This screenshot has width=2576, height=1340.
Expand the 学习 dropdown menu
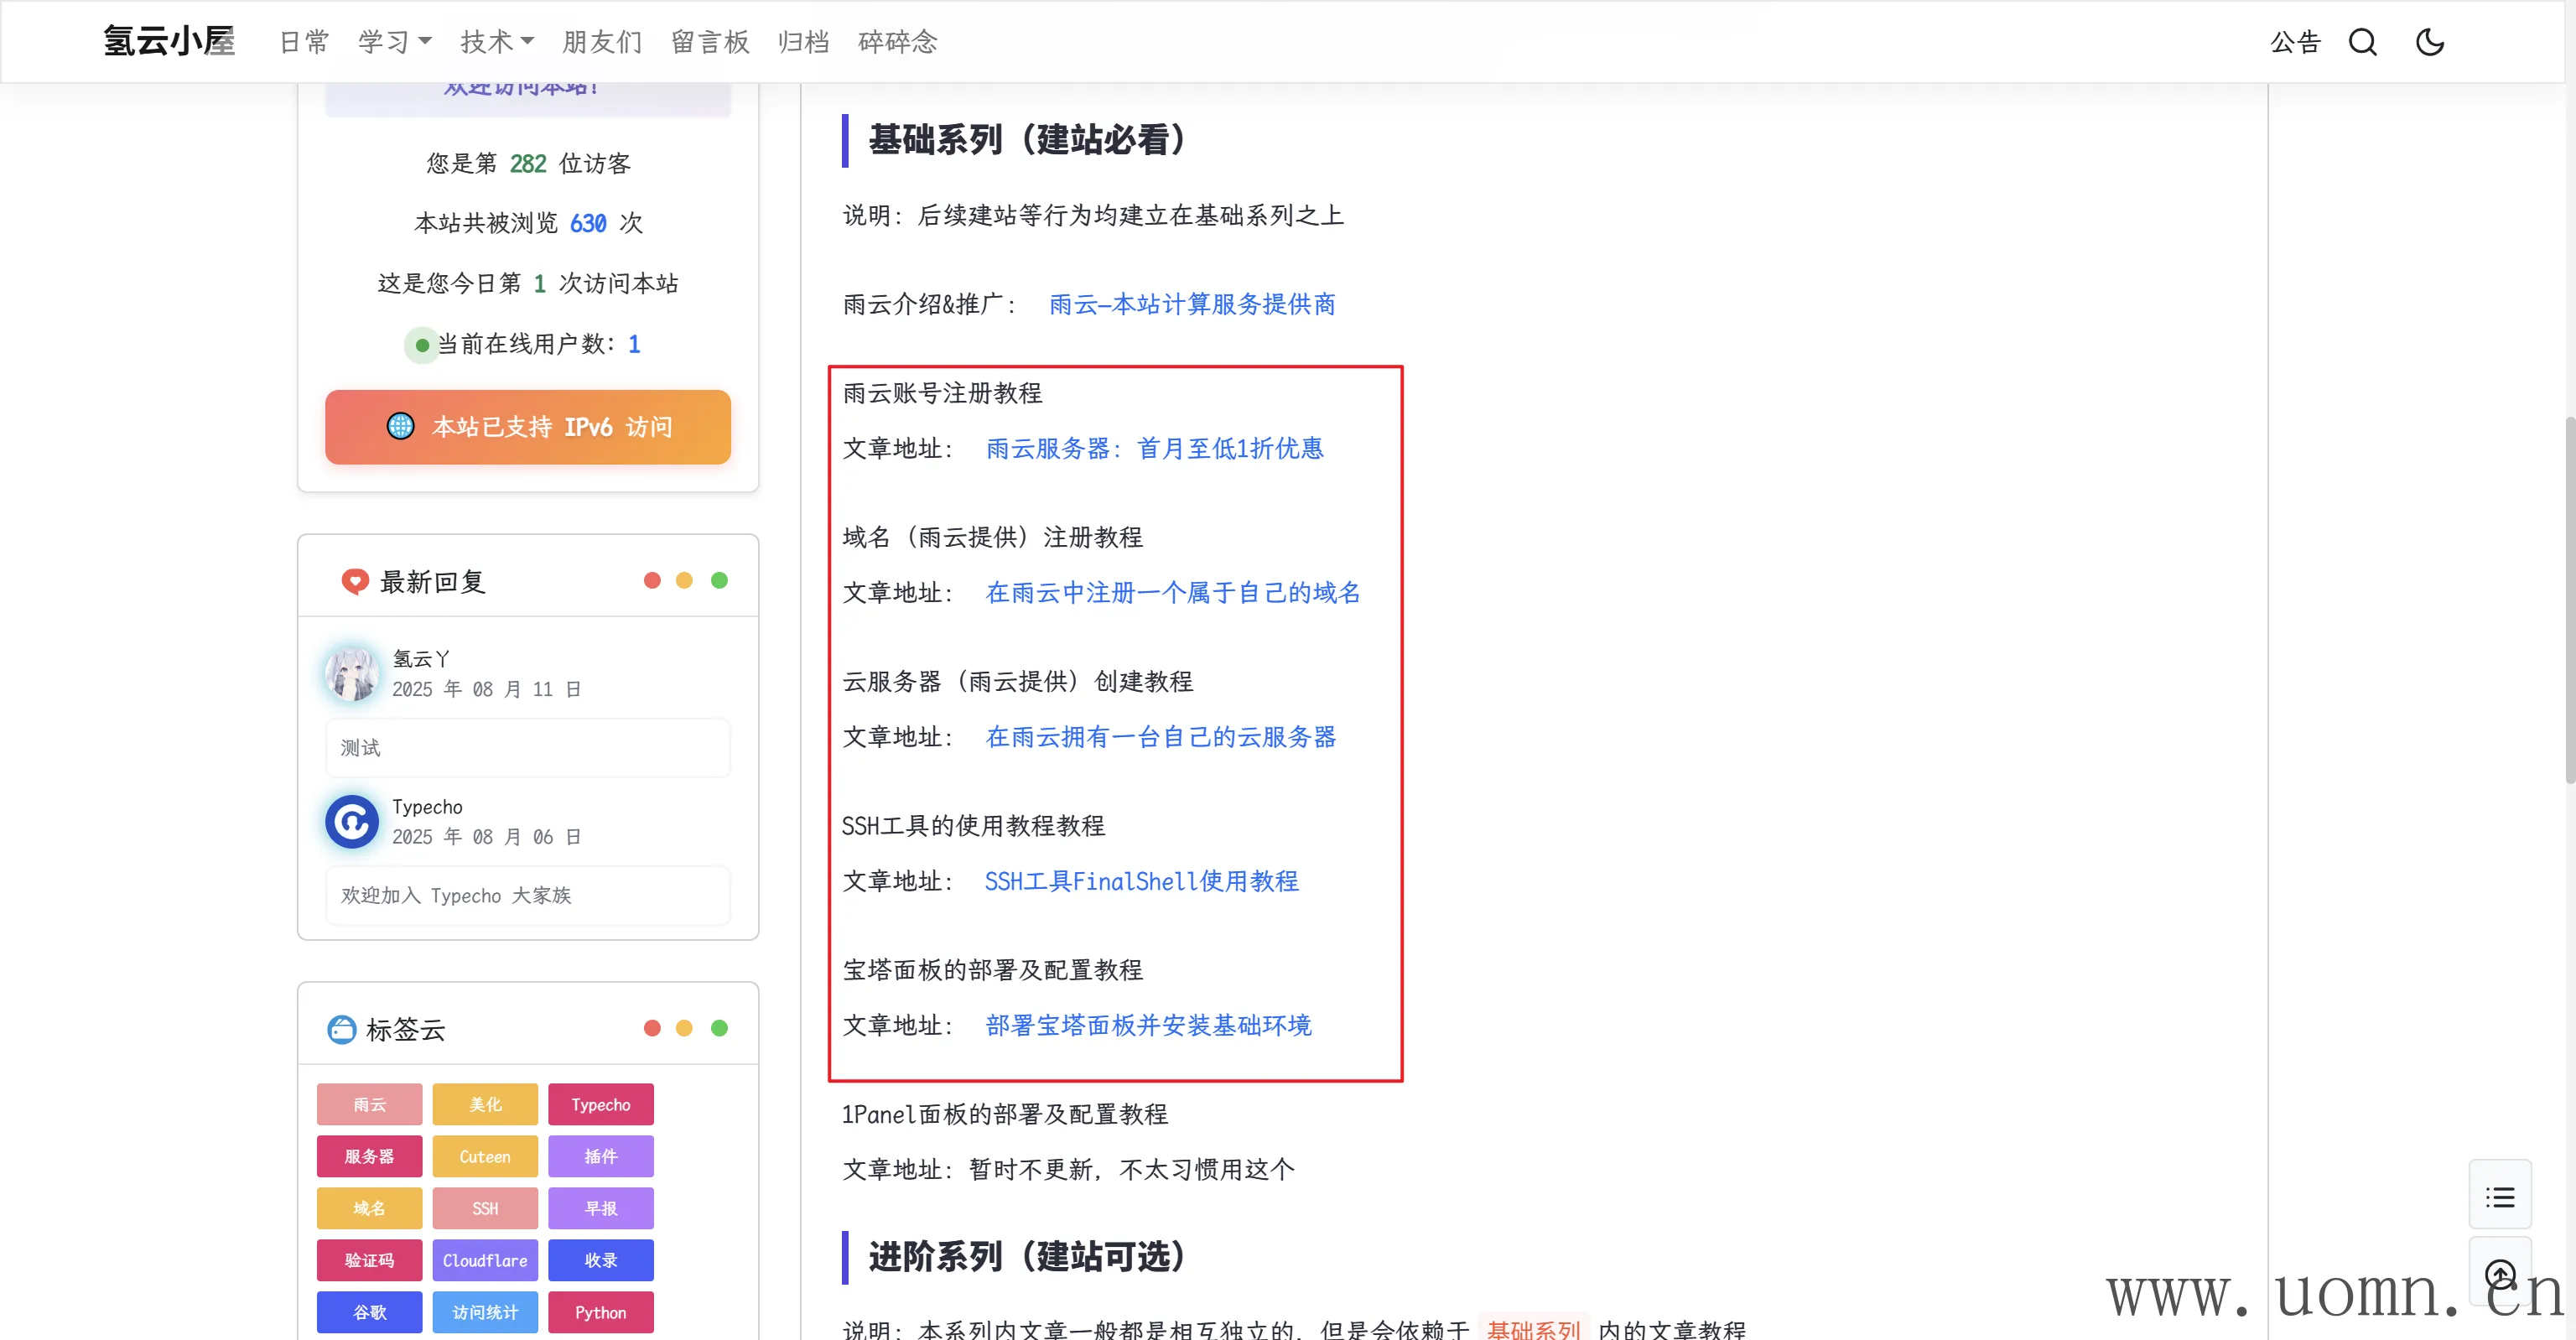[394, 42]
